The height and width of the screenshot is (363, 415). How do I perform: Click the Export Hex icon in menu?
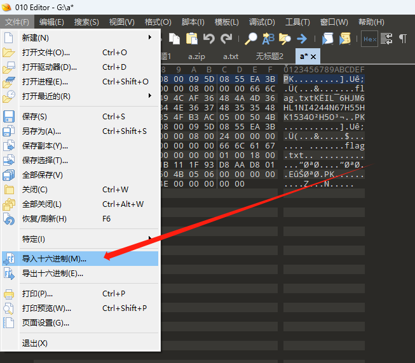point(9,274)
